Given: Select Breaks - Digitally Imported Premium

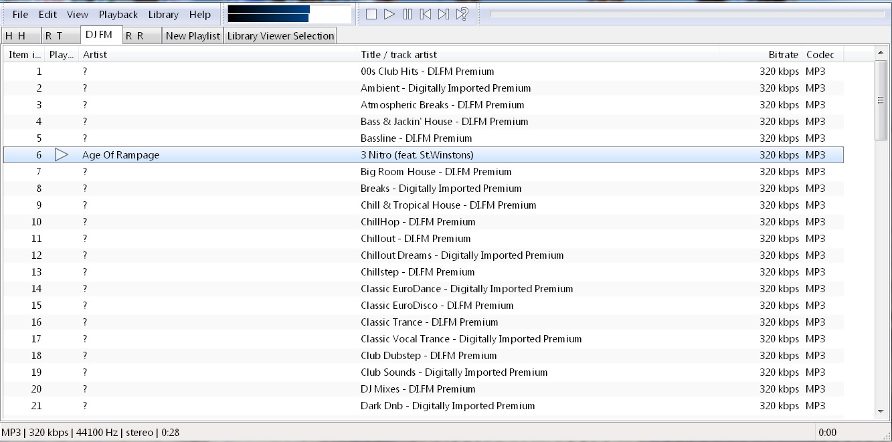Looking at the screenshot, I should pyautogui.click(x=424, y=189).
